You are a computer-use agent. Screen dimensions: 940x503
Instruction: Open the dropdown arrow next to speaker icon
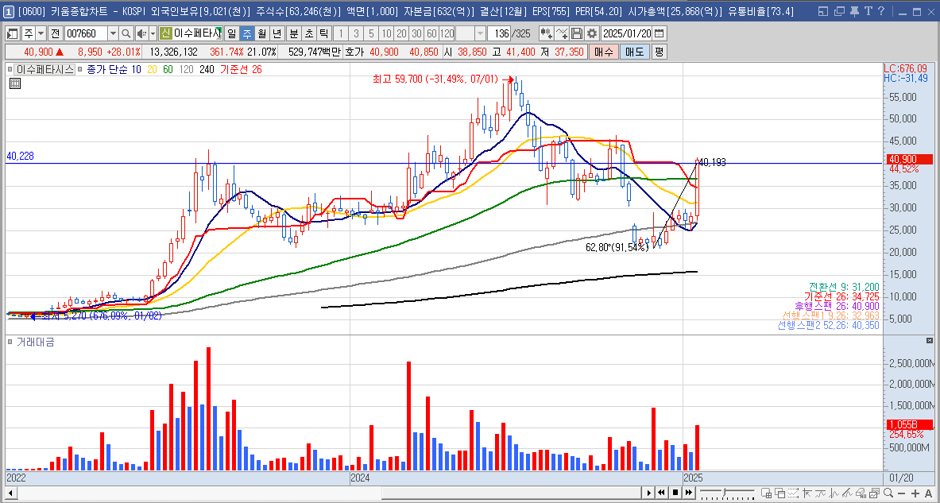click(153, 33)
